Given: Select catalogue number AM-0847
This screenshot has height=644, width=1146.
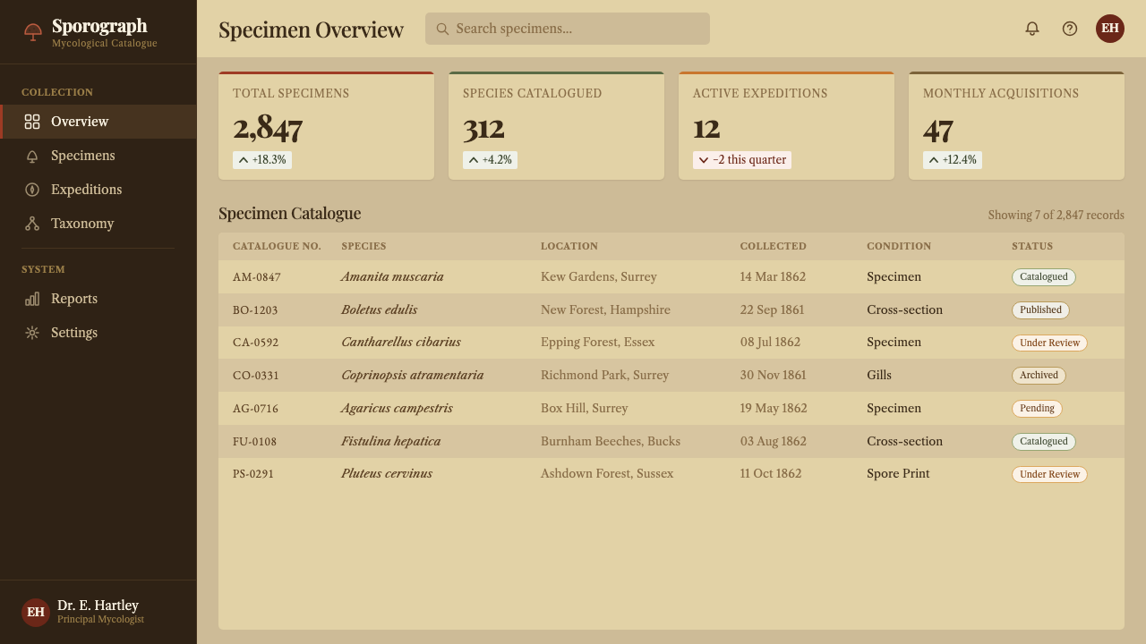Looking at the screenshot, I should [257, 277].
